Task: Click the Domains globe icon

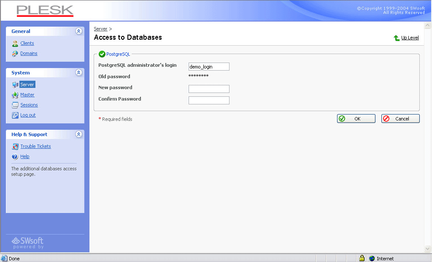Action: (15, 54)
